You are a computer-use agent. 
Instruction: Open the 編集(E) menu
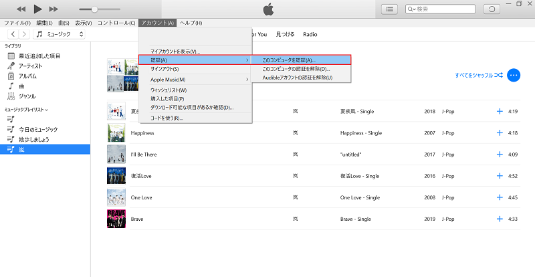tap(44, 23)
